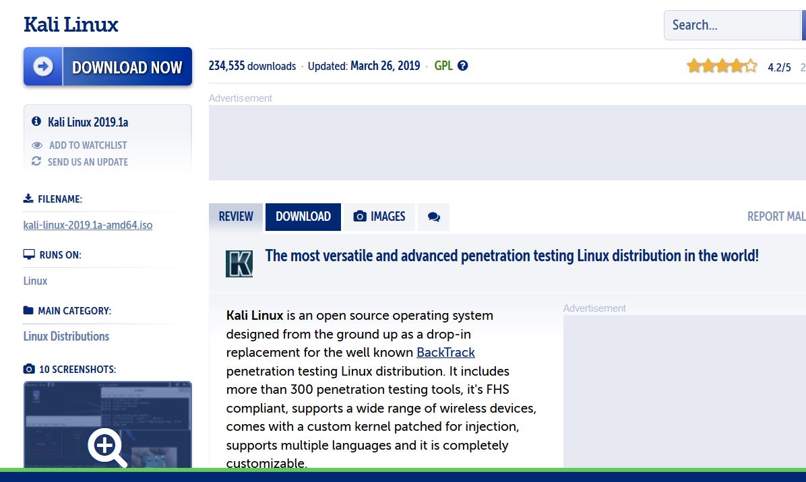
Task: Click the penetration testing headline text
Action: click(512, 256)
